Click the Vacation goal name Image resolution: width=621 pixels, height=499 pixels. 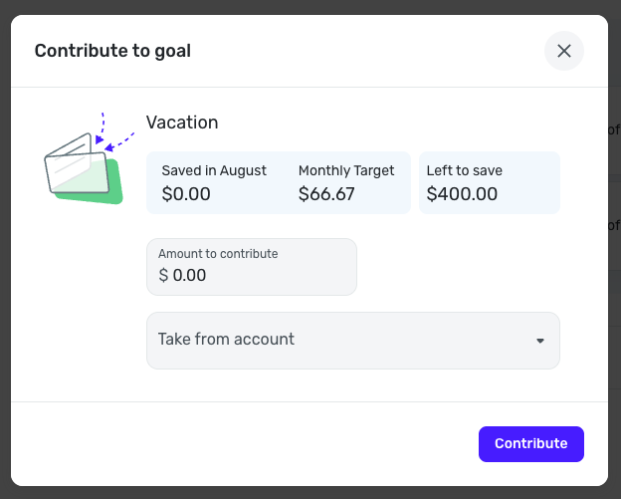tap(182, 123)
